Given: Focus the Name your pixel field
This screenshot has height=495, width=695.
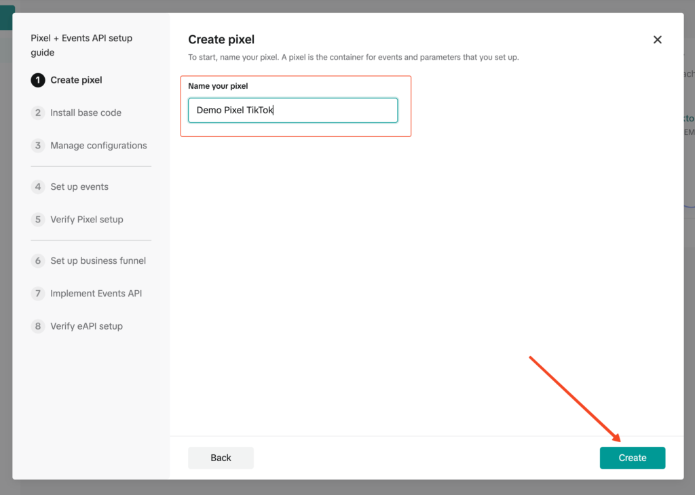Looking at the screenshot, I should click(x=293, y=111).
